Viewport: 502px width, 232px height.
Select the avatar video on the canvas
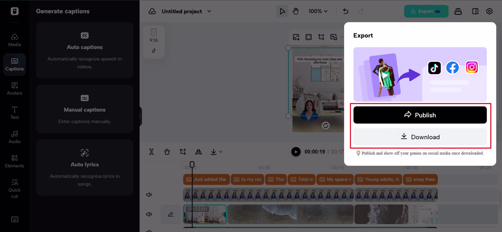(x=308, y=109)
